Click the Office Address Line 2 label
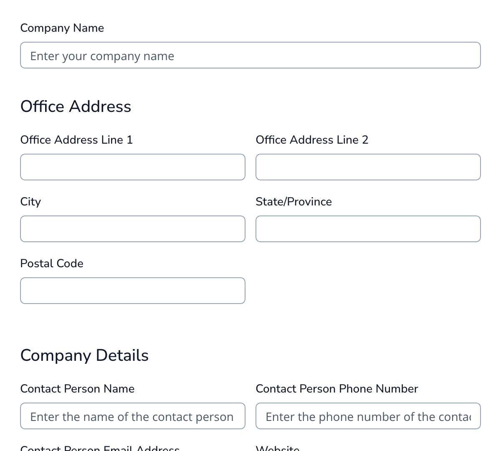The height and width of the screenshot is (451, 501). [x=312, y=140]
